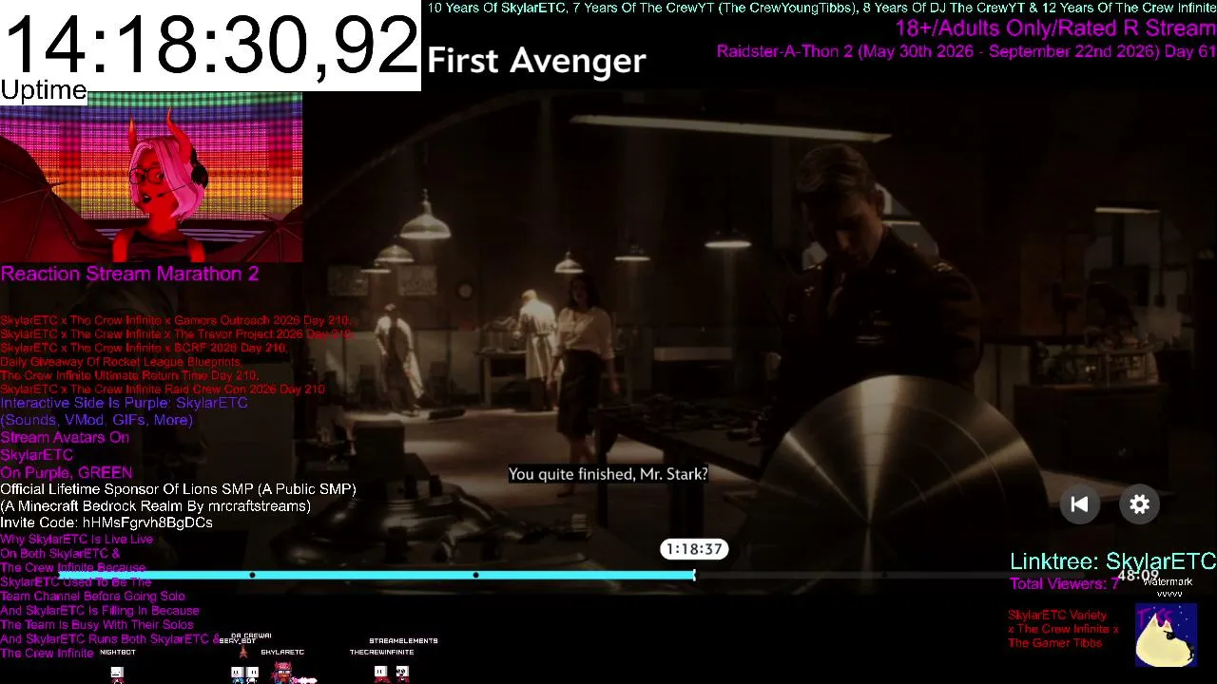Click the subtitle "You quite finished, Mr. Stark?"
The height and width of the screenshot is (684, 1217).
pos(608,474)
